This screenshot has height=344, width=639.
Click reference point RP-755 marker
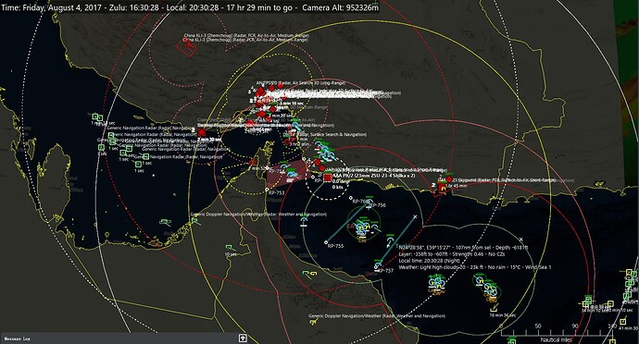tap(326, 242)
